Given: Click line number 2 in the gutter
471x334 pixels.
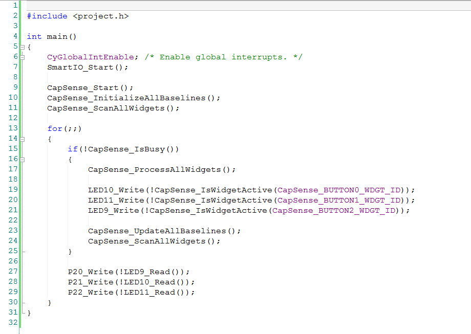Looking at the screenshot, I should (15, 16).
